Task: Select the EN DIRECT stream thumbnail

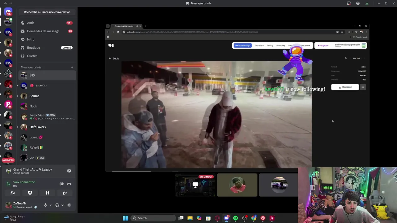Action: point(195,185)
